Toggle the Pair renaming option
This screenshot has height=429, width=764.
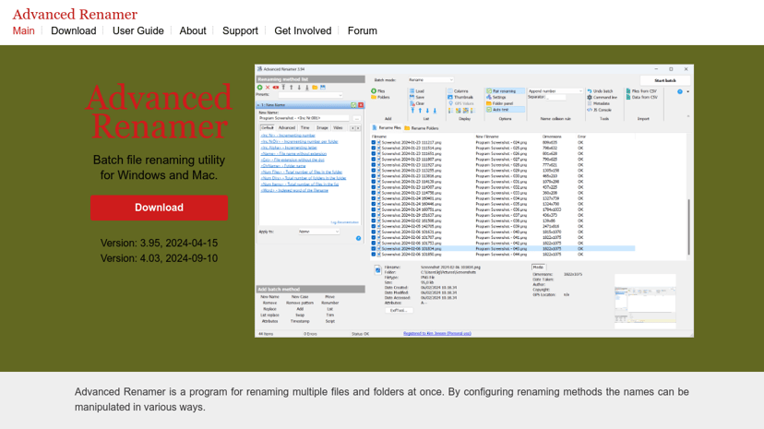click(505, 91)
